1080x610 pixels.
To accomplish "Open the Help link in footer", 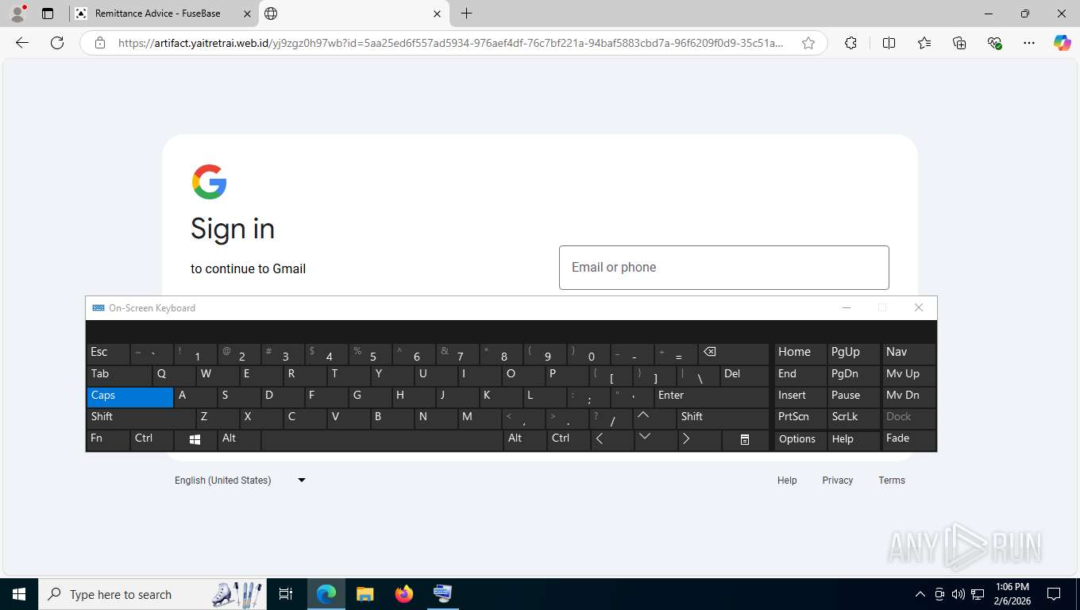I will tap(787, 481).
